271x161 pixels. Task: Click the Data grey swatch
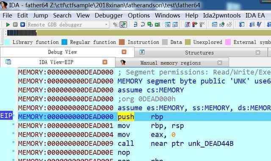click(x=165, y=42)
